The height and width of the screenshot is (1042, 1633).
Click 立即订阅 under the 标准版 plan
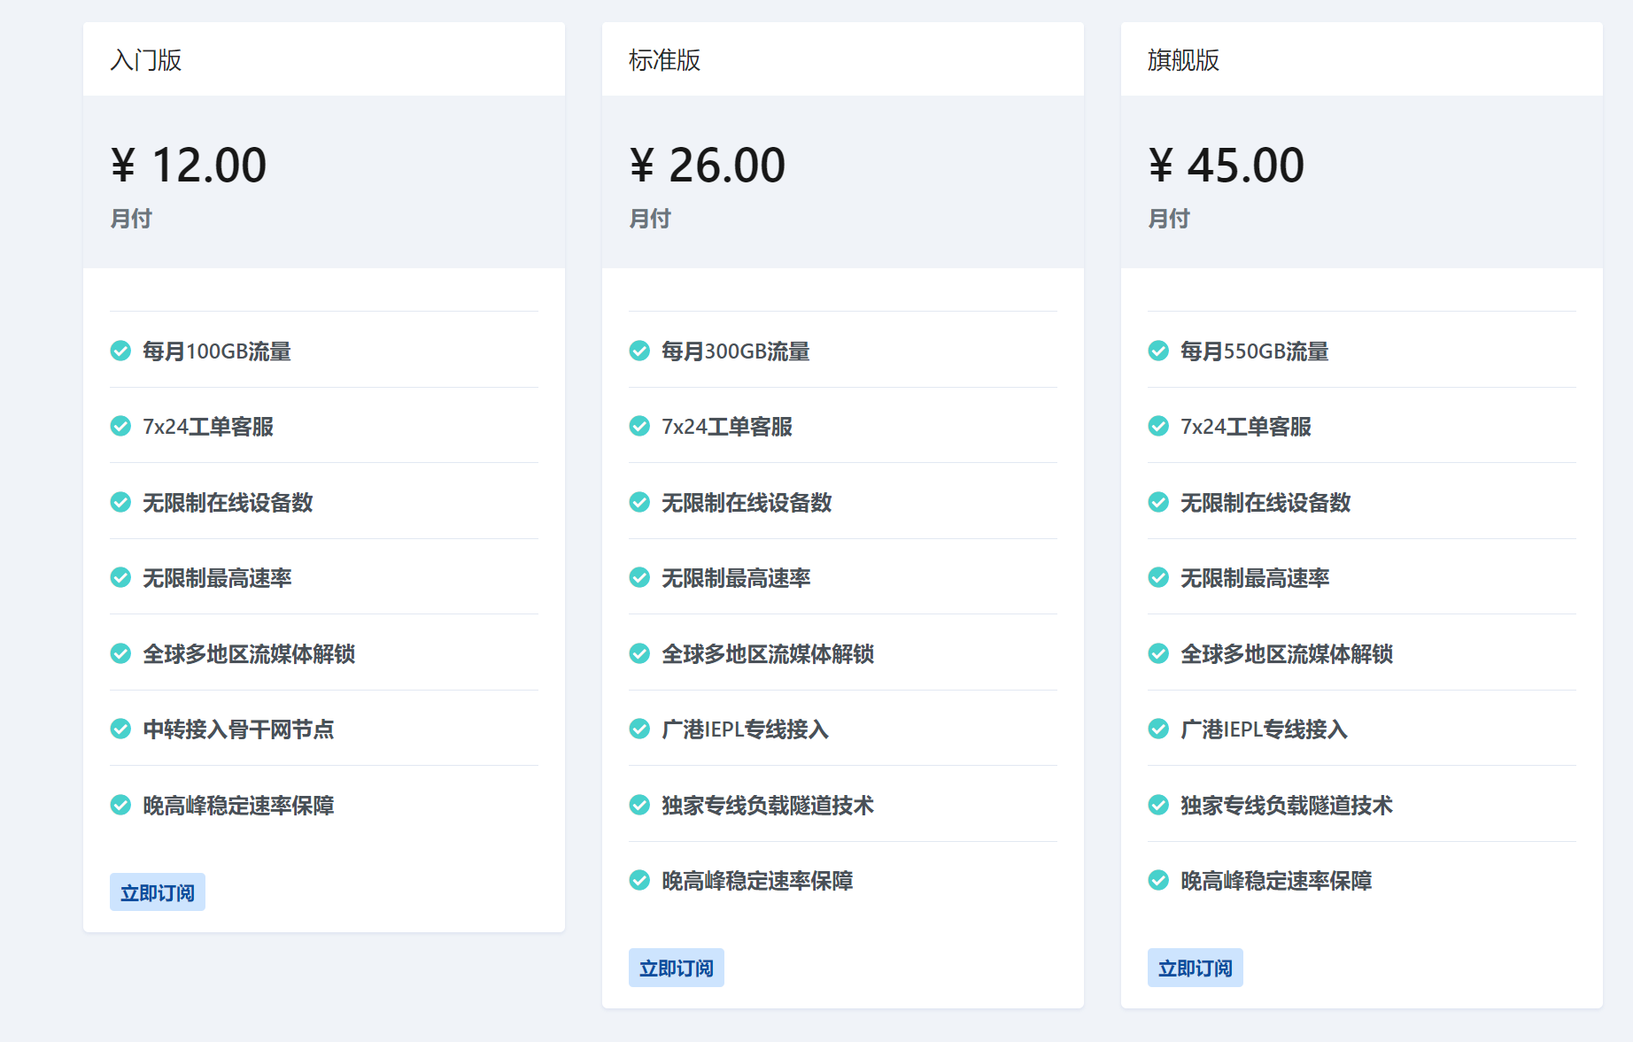[x=676, y=968]
